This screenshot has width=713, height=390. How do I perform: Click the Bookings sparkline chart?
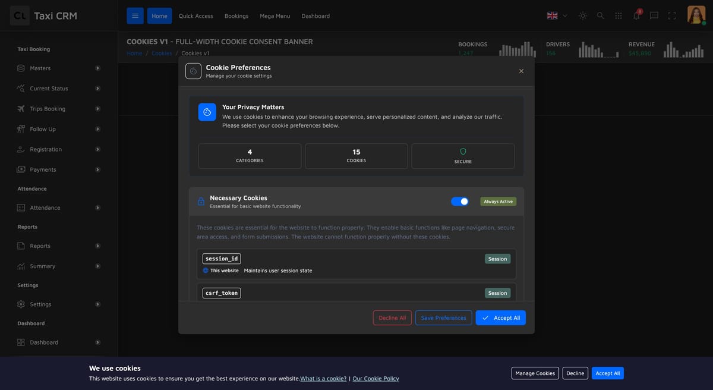point(518,49)
